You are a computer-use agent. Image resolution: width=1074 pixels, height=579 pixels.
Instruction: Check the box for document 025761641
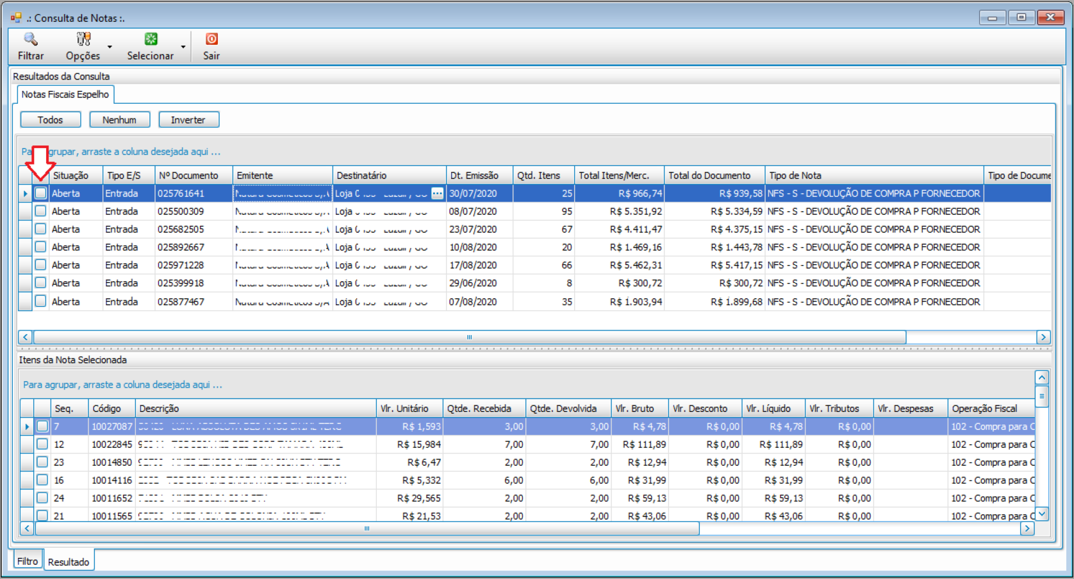click(40, 193)
